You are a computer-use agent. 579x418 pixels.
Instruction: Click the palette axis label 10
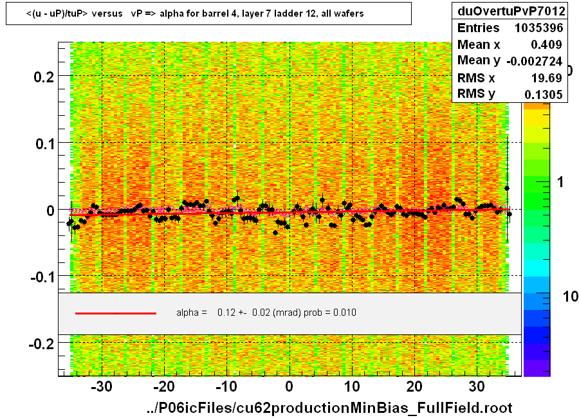click(x=571, y=296)
